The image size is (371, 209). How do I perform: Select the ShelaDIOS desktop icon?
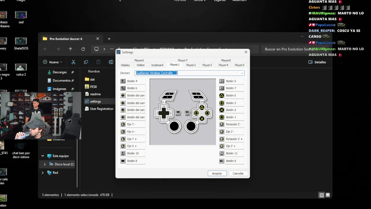click(21, 43)
